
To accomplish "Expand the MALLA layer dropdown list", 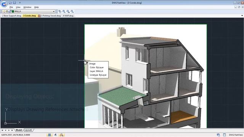I will click(54, 11).
